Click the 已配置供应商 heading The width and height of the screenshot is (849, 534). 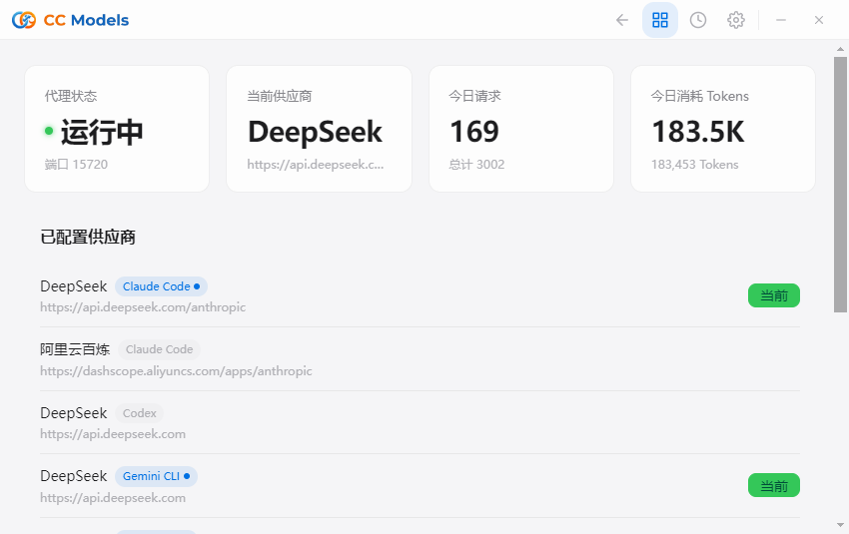(x=88, y=237)
